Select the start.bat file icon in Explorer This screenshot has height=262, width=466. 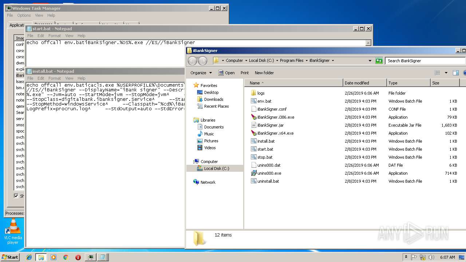[254, 149]
